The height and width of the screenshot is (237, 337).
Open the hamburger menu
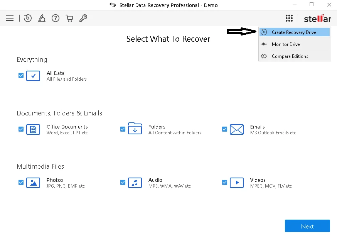click(x=10, y=18)
